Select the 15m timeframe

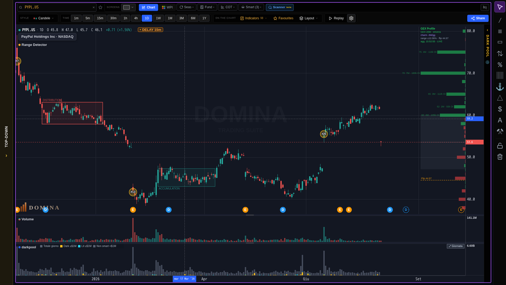pyautogui.click(x=100, y=18)
